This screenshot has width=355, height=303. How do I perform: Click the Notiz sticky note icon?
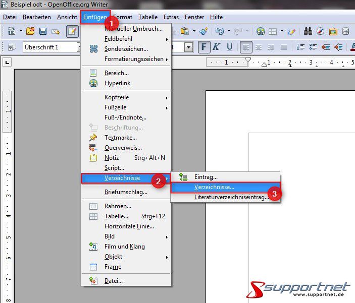[x=93, y=158]
